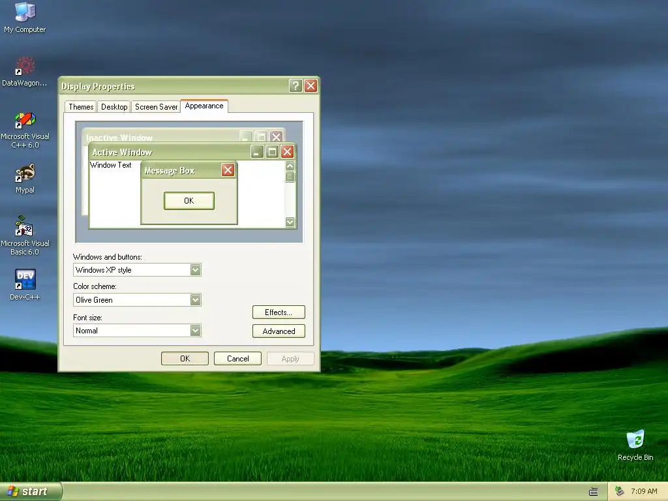Click the preview Message Box close icon
Screen dimensions: 668x501
pos(228,170)
